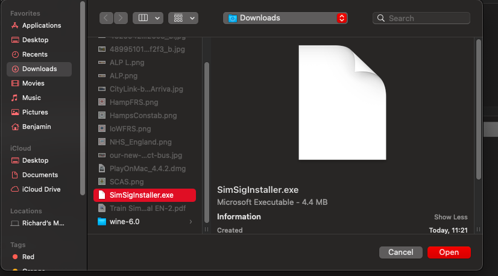Screen dimensions: 498x276
Task: Click the HampFRS.png thumbnail icon
Action: [102, 102]
